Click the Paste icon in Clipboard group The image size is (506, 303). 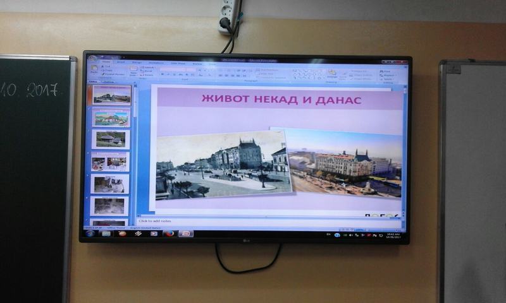tap(94, 69)
